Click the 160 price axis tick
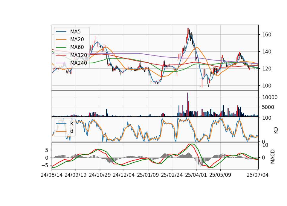The height and width of the screenshot is (206, 287). (267, 35)
